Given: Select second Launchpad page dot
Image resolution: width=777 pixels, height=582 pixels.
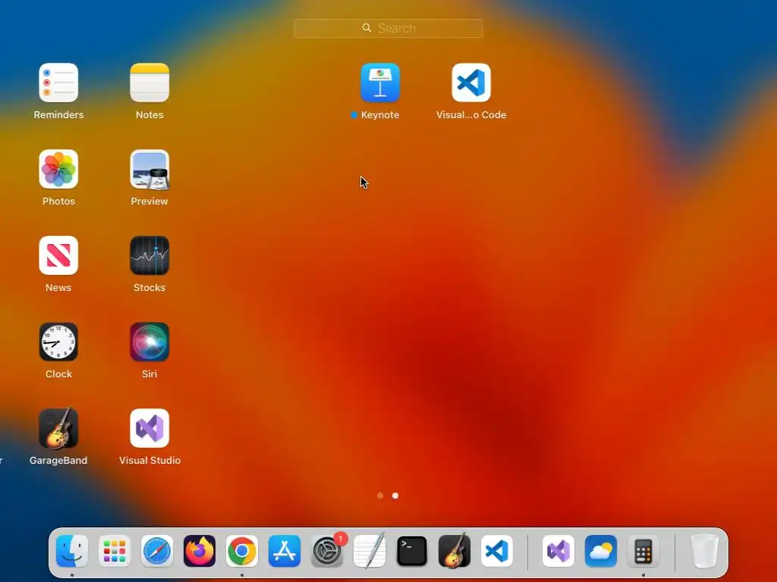Looking at the screenshot, I should pyautogui.click(x=395, y=496).
